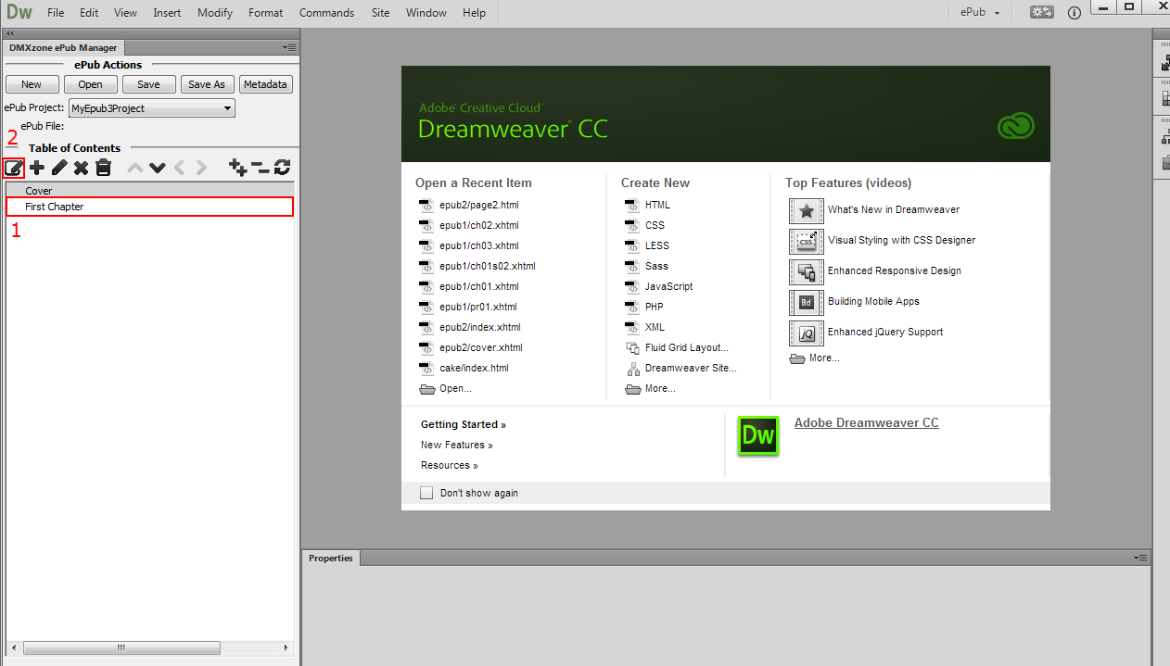Open the Window menu
Image resolution: width=1170 pixels, height=666 pixels.
click(x=426, y=13)
